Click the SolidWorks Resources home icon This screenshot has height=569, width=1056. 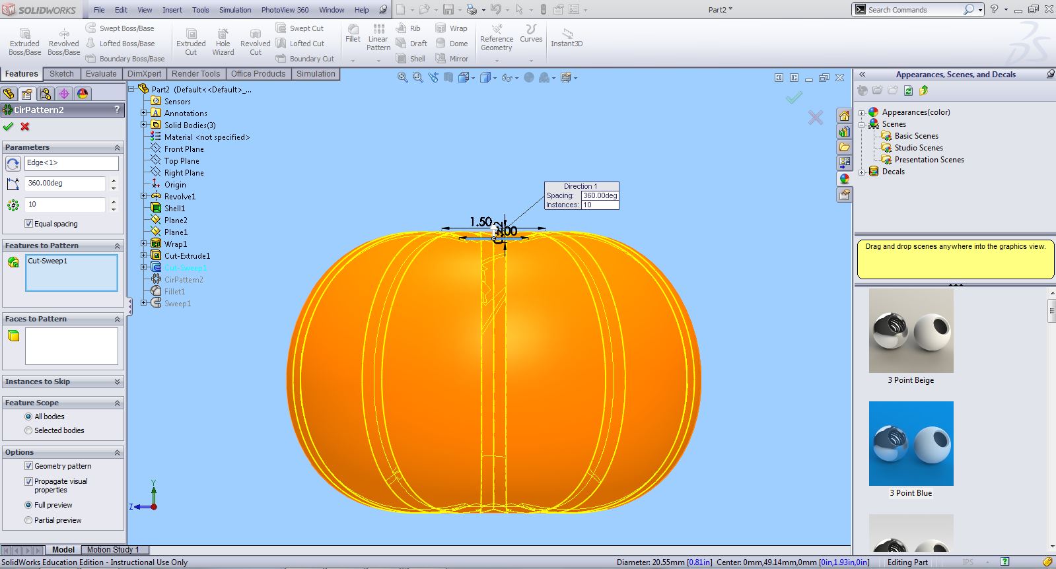tap(844, 116)
